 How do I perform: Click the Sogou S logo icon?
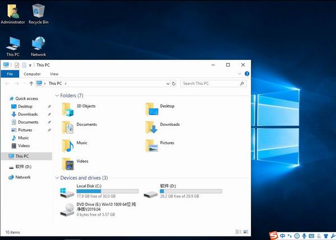pyautogui.click(x=274, y=236)
